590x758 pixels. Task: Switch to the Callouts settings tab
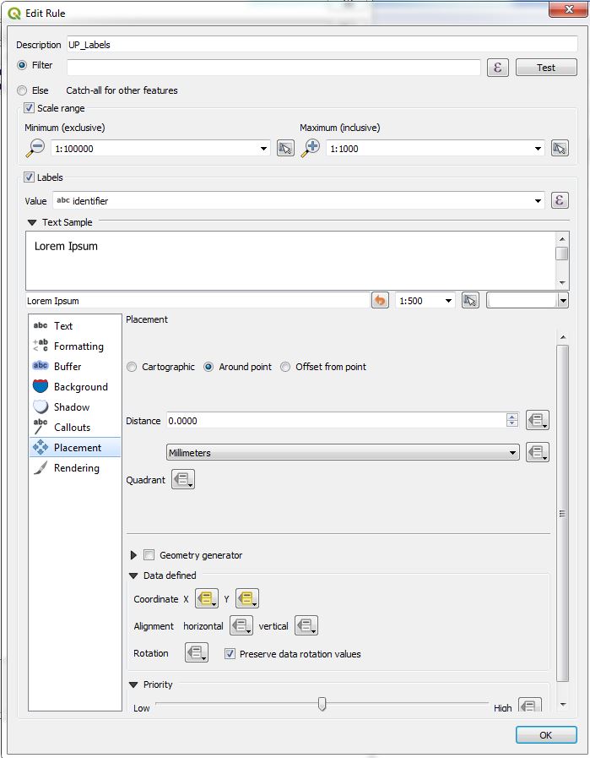point(75,428)
